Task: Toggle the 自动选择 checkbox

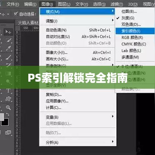Action: 16,14
